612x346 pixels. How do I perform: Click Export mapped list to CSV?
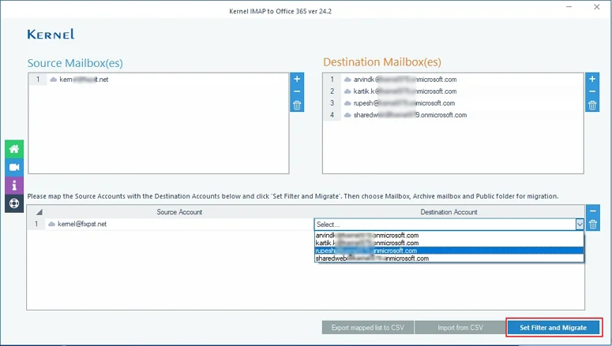tap(368, 328)
